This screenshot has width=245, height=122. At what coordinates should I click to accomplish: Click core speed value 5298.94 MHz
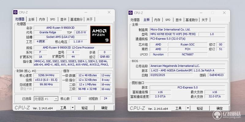click(46, 75)
